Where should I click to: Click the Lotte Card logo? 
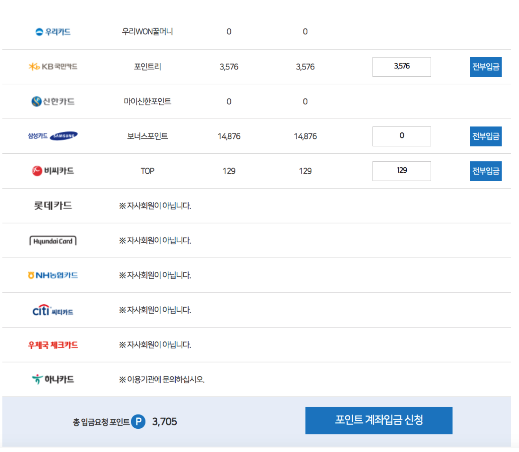(x=53, y=206)
